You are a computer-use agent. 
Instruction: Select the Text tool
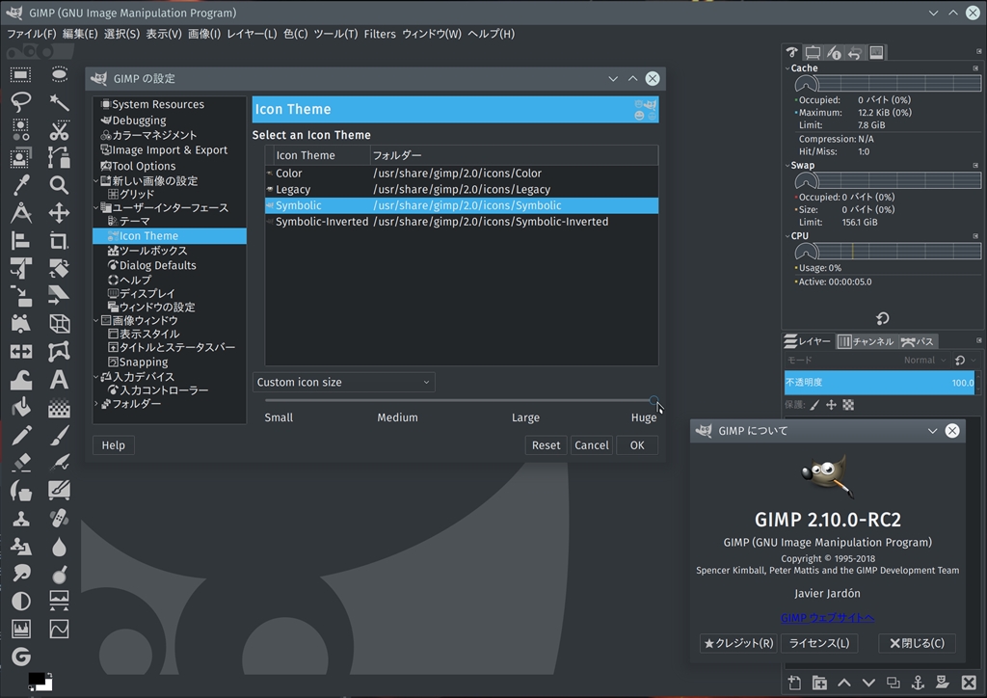[59, 380]
